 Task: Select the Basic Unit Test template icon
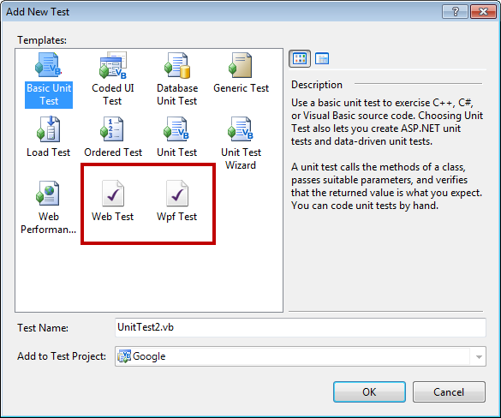pos(48,65)
